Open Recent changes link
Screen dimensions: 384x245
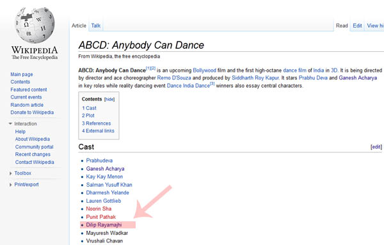point(33,154)
